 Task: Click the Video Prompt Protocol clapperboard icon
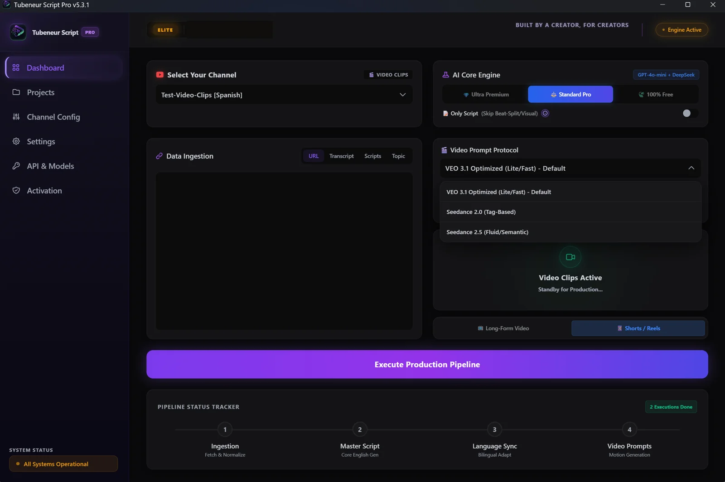[444, 150]
